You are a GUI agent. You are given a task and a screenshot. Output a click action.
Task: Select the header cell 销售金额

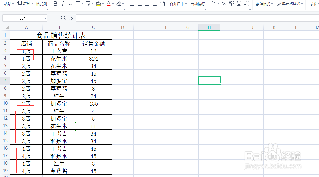(93, 43)
